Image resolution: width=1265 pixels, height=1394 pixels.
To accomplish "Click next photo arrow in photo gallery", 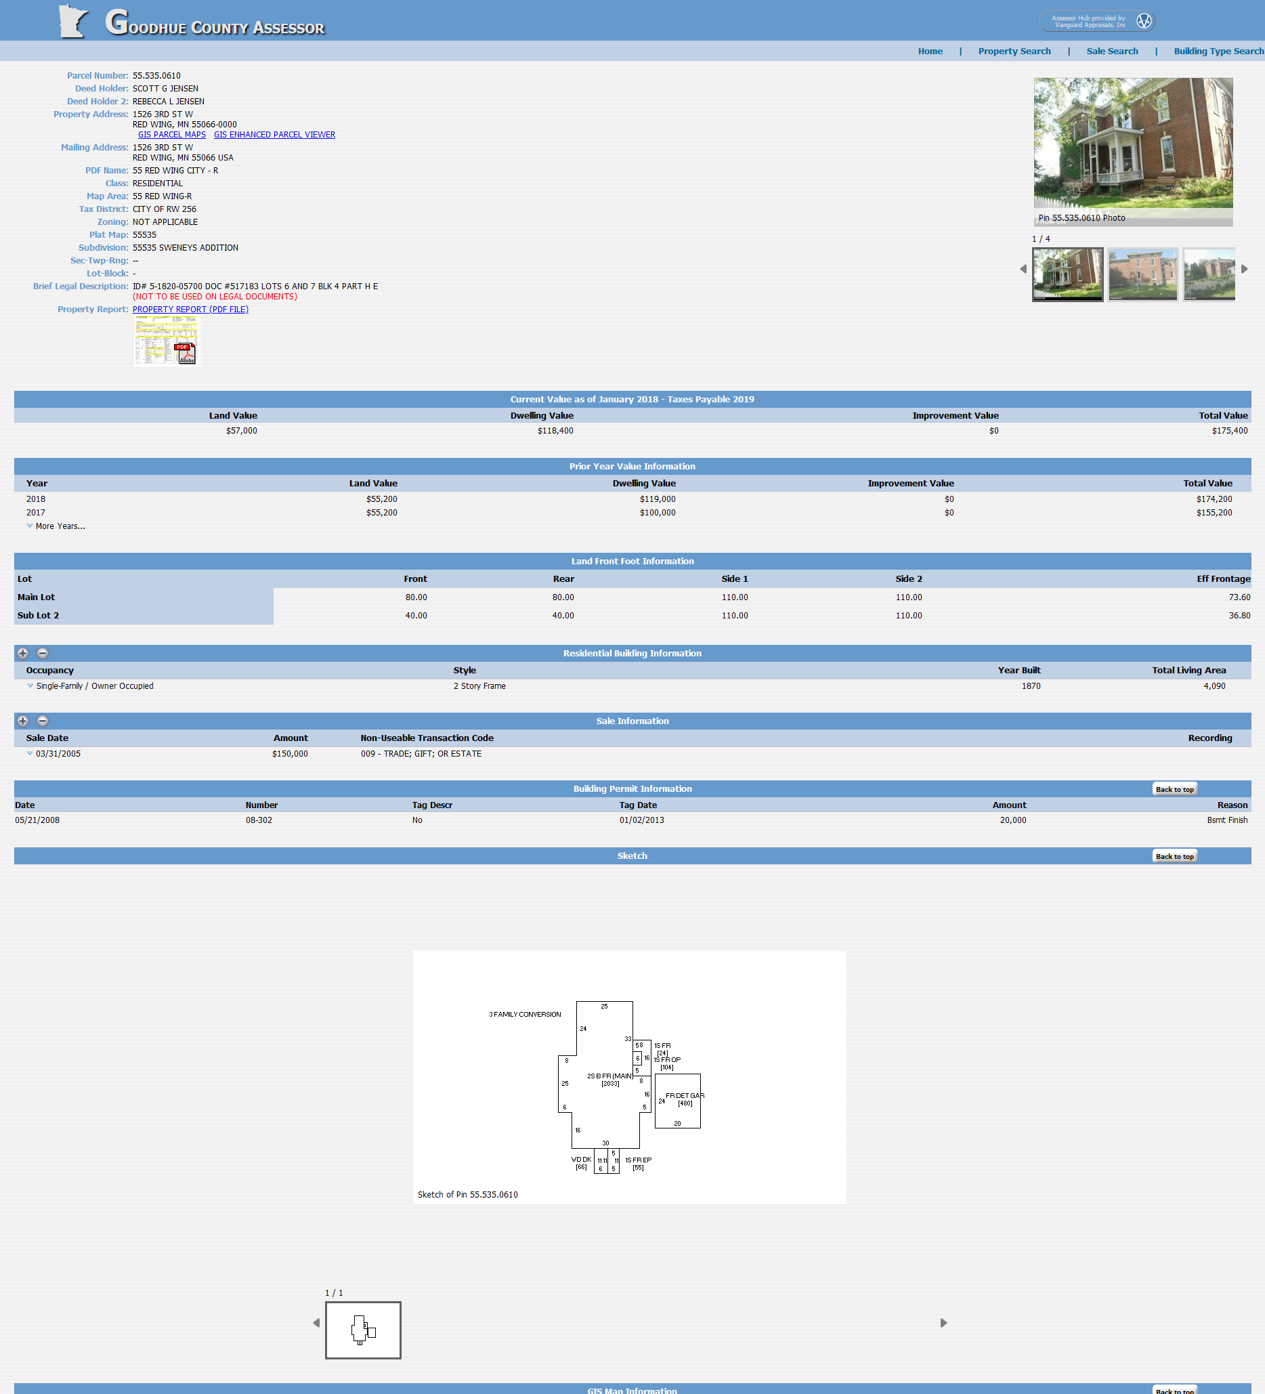I will point(1244,269).
